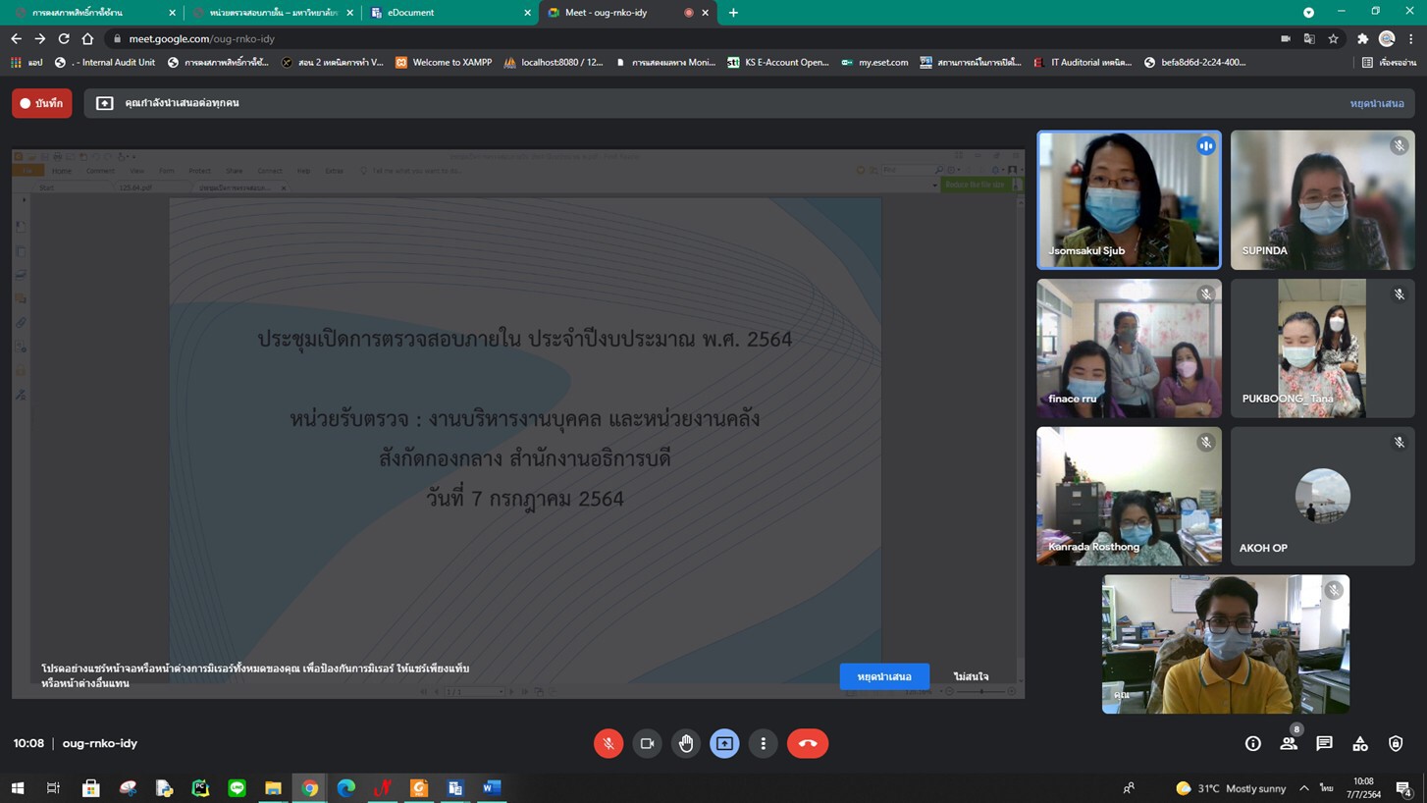Image resolution: width=1427 pixels, height=803 pixels.
Task: Open the Chrome extensions puzzle icon
Action: (1362, 38)
